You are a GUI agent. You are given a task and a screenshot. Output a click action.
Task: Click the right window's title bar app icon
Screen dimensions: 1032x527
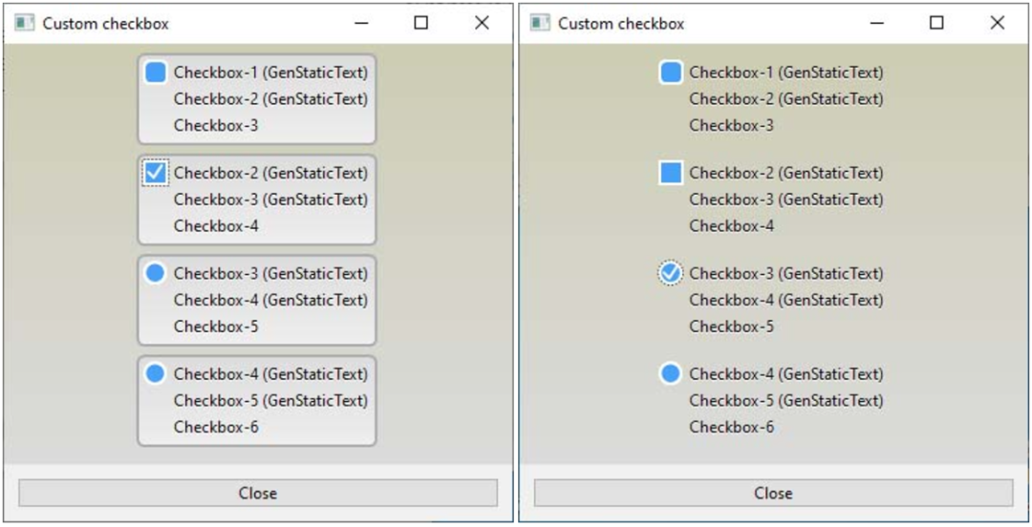(x=540, y=23)
